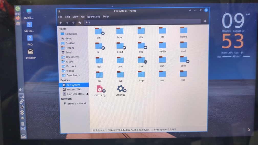Screen dimensions: 258x145
Task: Select rootantiX26 device
Action: (72, 90)
